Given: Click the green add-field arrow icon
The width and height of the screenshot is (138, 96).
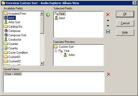Looking at the screenshot, I should point(48,15).
